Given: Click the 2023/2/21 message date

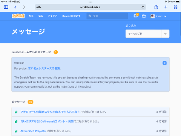Looking at the screenshot, I should coord(19,63).
